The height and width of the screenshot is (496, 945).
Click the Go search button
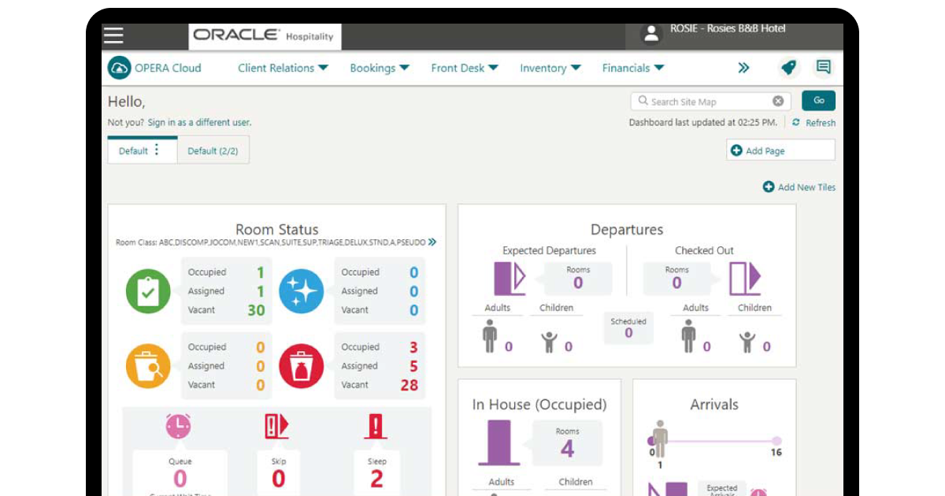[x=817, y=100]
